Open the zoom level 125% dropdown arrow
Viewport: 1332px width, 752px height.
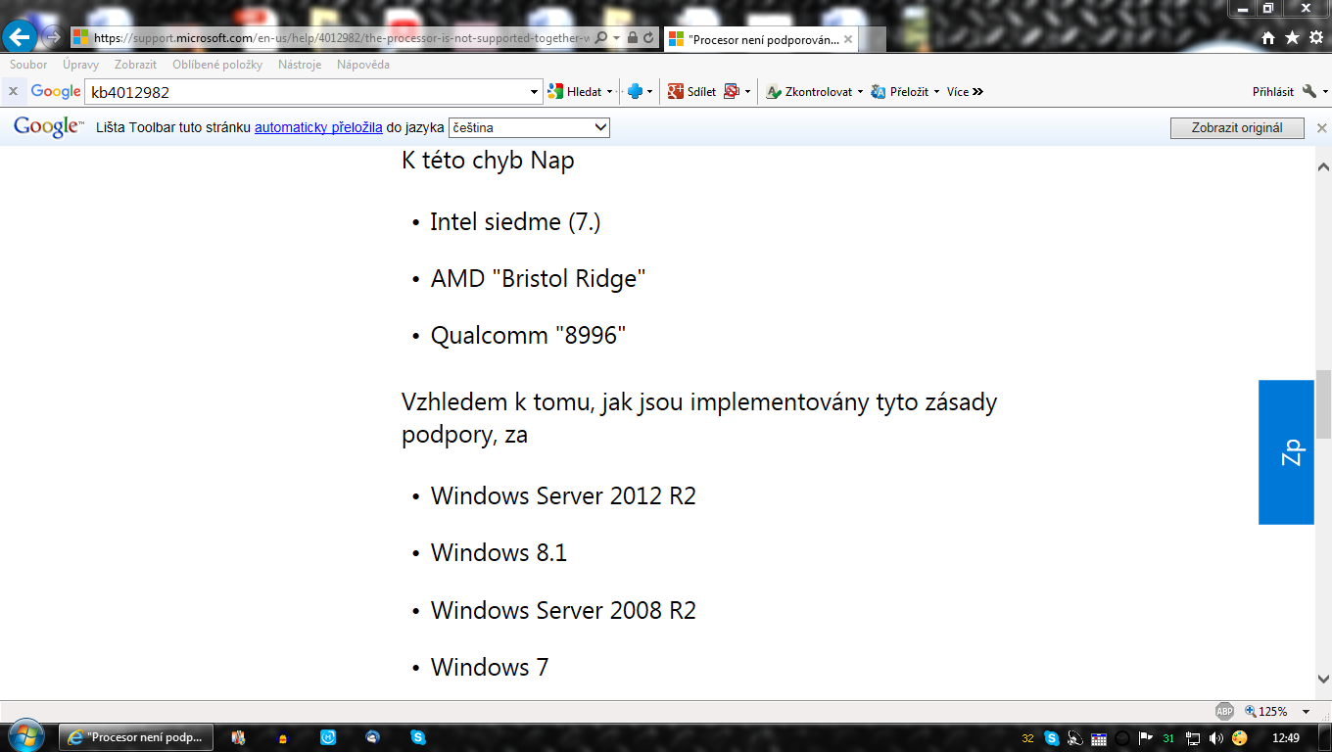(x=1307, y=712)
